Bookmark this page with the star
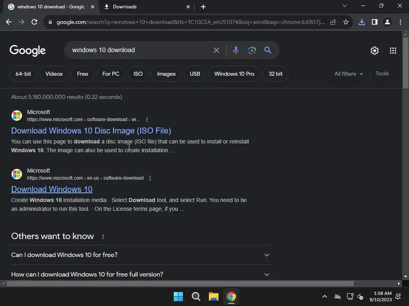This screenshot has width=409, height=306. (346, 22)
